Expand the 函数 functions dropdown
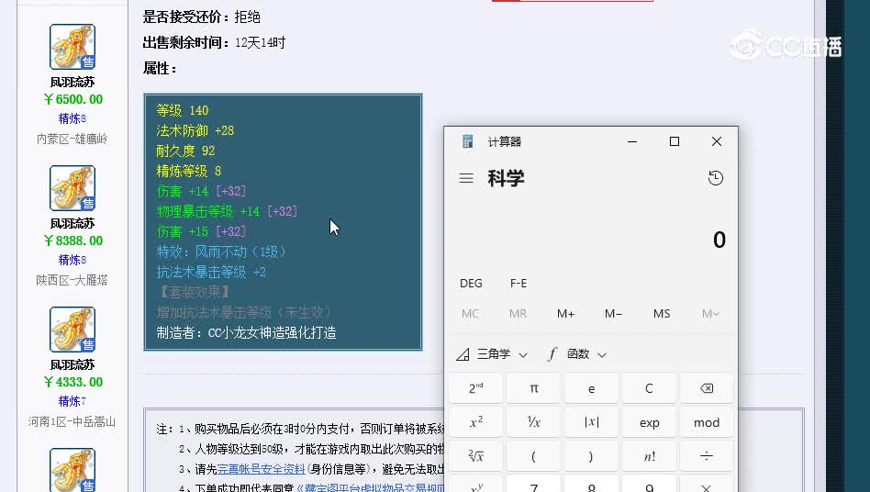The height and width of the screenshot is (492, 870). [578, 354]
